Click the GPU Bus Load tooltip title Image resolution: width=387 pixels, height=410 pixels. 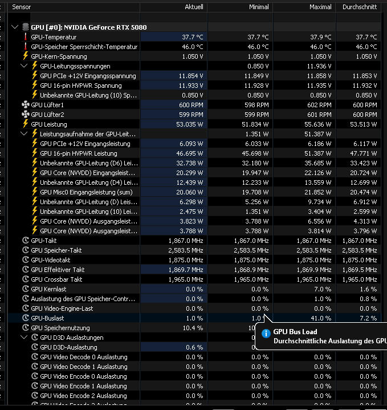point(295,332)
